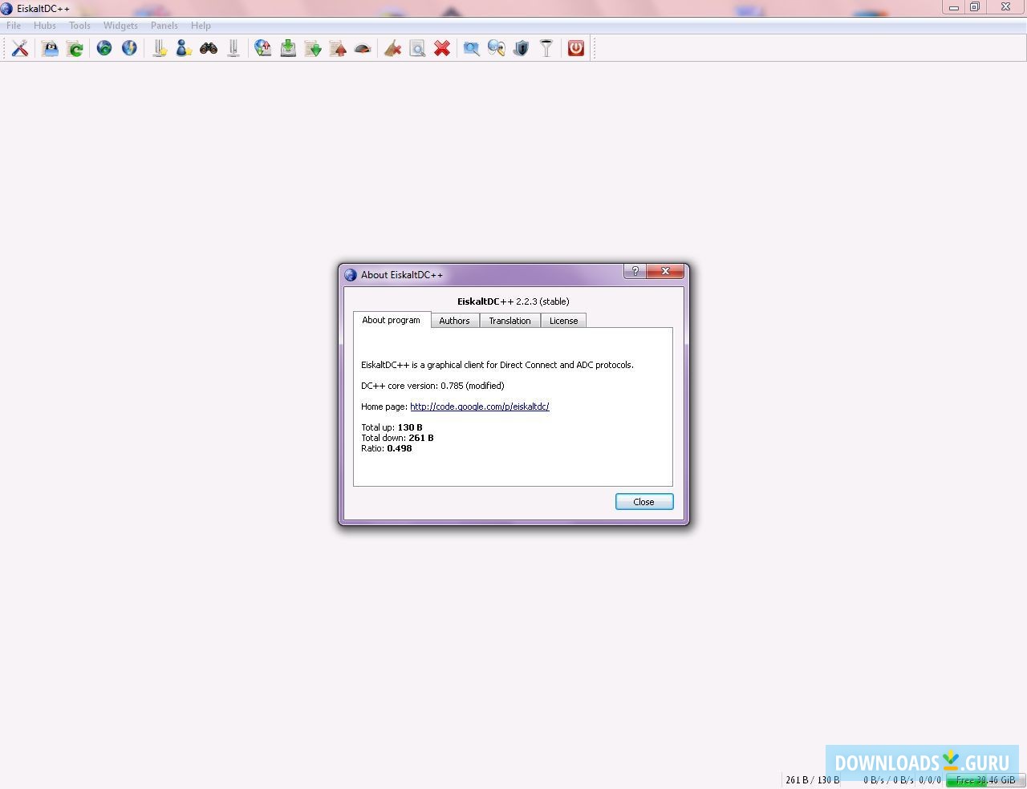This screenshot has width=1027, height=789.
Task: Click the funnel IP Filter icon
Action: click(x=546, y=48)
